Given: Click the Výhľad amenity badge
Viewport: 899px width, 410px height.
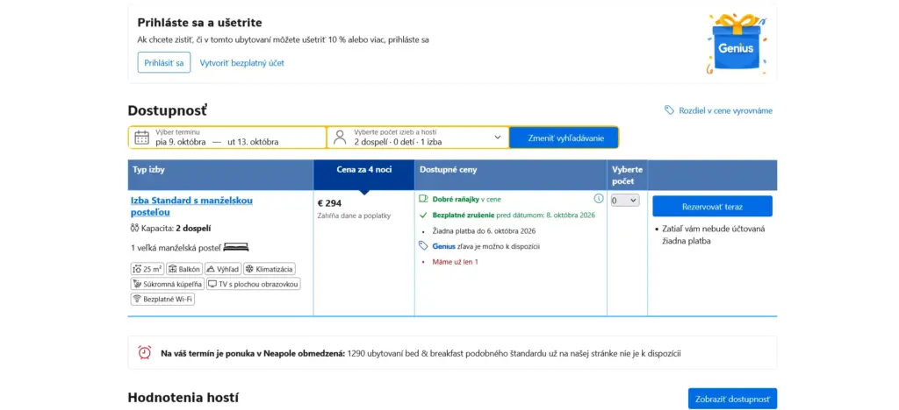Looking at the screenshot, I should tap(222, 269).
